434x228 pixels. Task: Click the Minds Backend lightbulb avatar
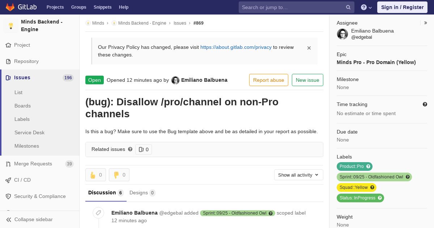click(11, 26)
